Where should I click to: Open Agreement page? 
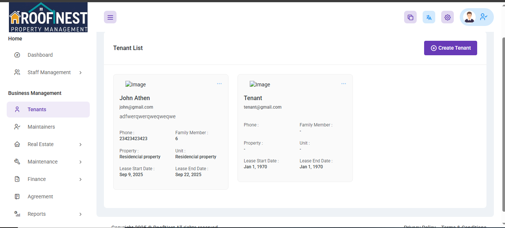point(48,196)
